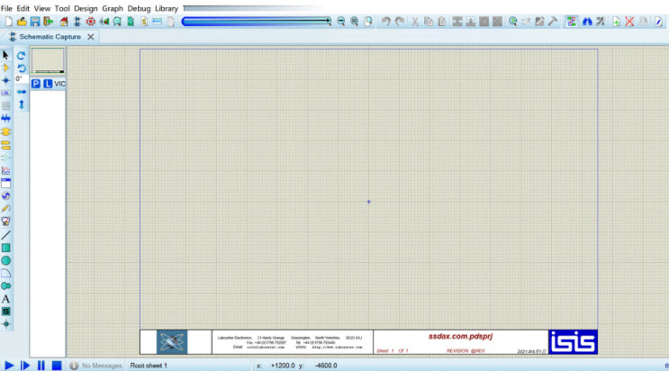Open the Library menu
Viewport: 669px width, 371px height.
point(167,7)
